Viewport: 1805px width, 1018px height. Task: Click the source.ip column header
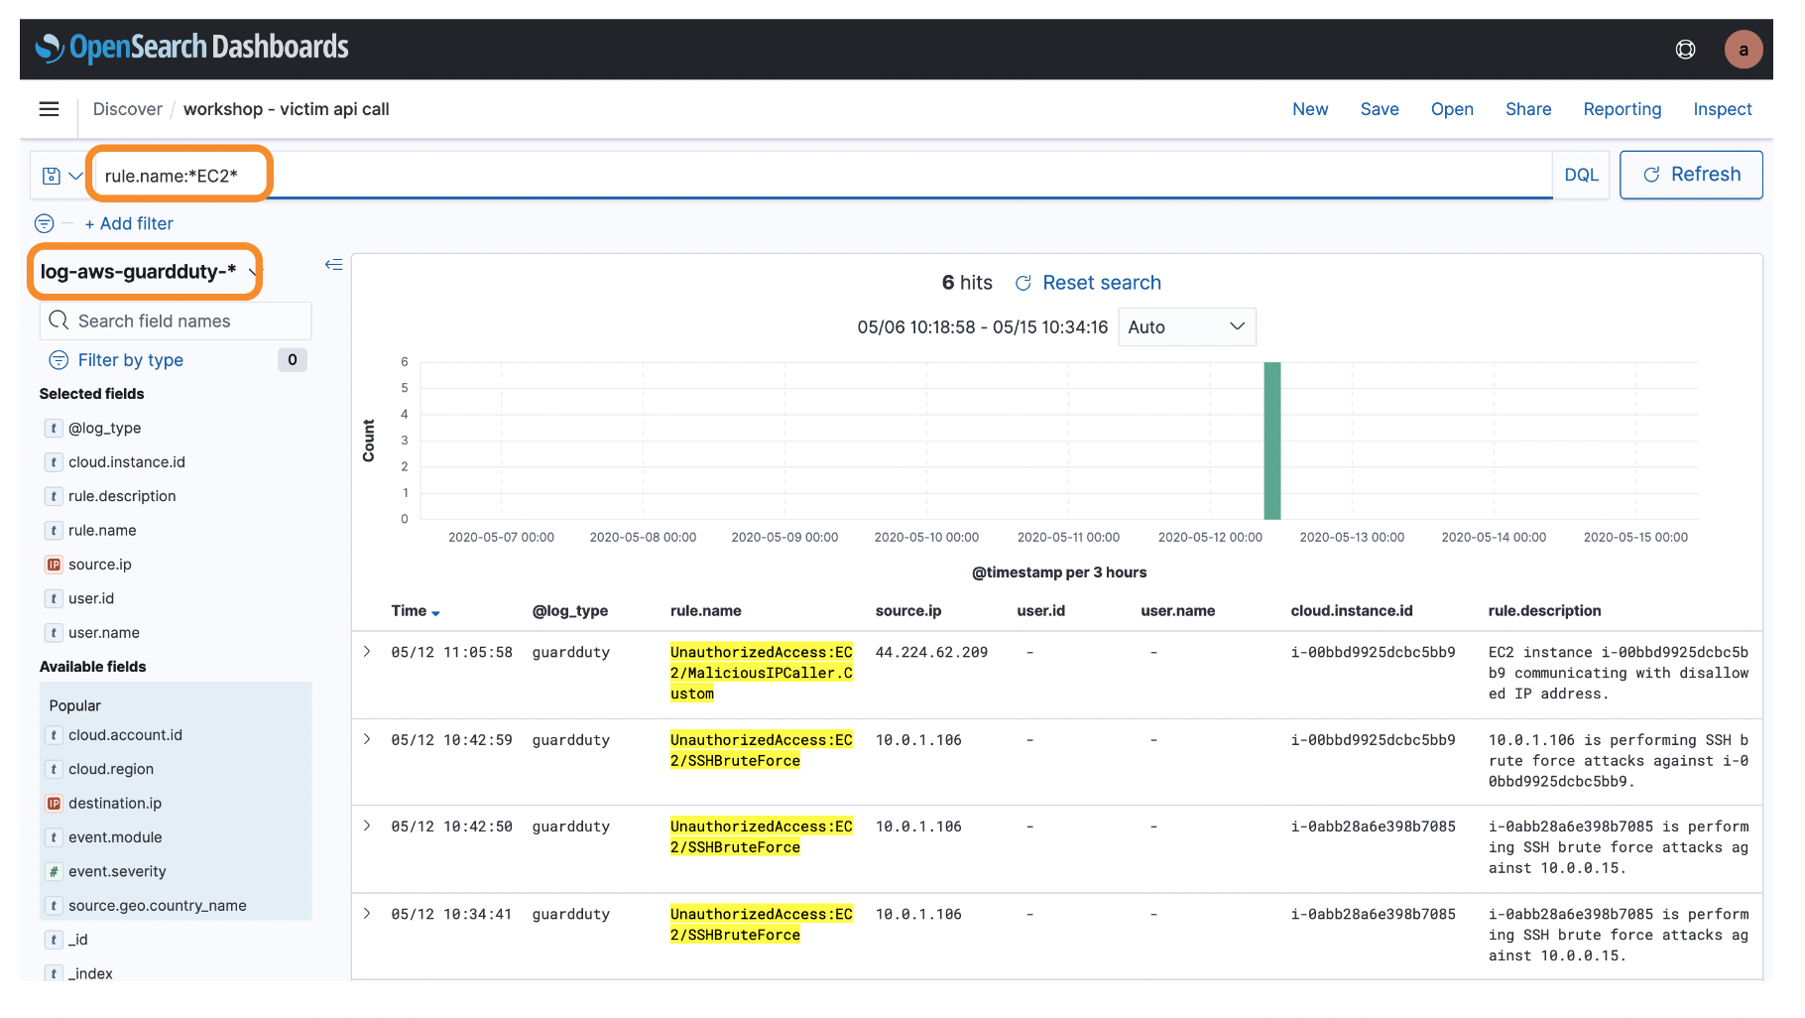(x=907, y=611)
